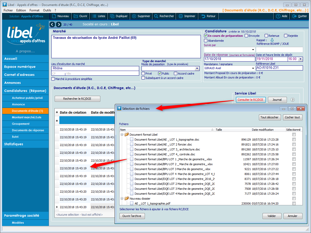The height and width of the screenshot is (233, 311).
Task: Click file icon for AE _ LOT 1_topographie.doc
Action: [132, 140]
